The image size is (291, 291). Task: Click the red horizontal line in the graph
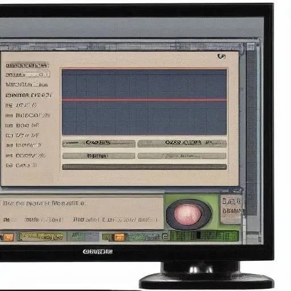point(144,99)
